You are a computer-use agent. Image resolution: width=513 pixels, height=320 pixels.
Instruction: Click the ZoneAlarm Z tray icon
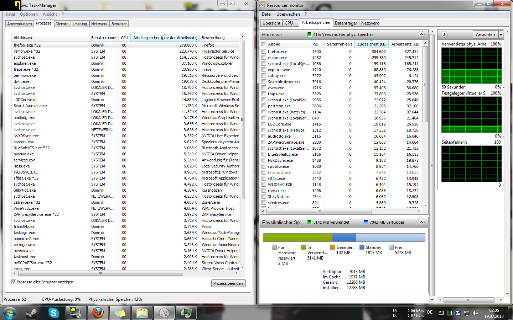[x=458, y=313]
